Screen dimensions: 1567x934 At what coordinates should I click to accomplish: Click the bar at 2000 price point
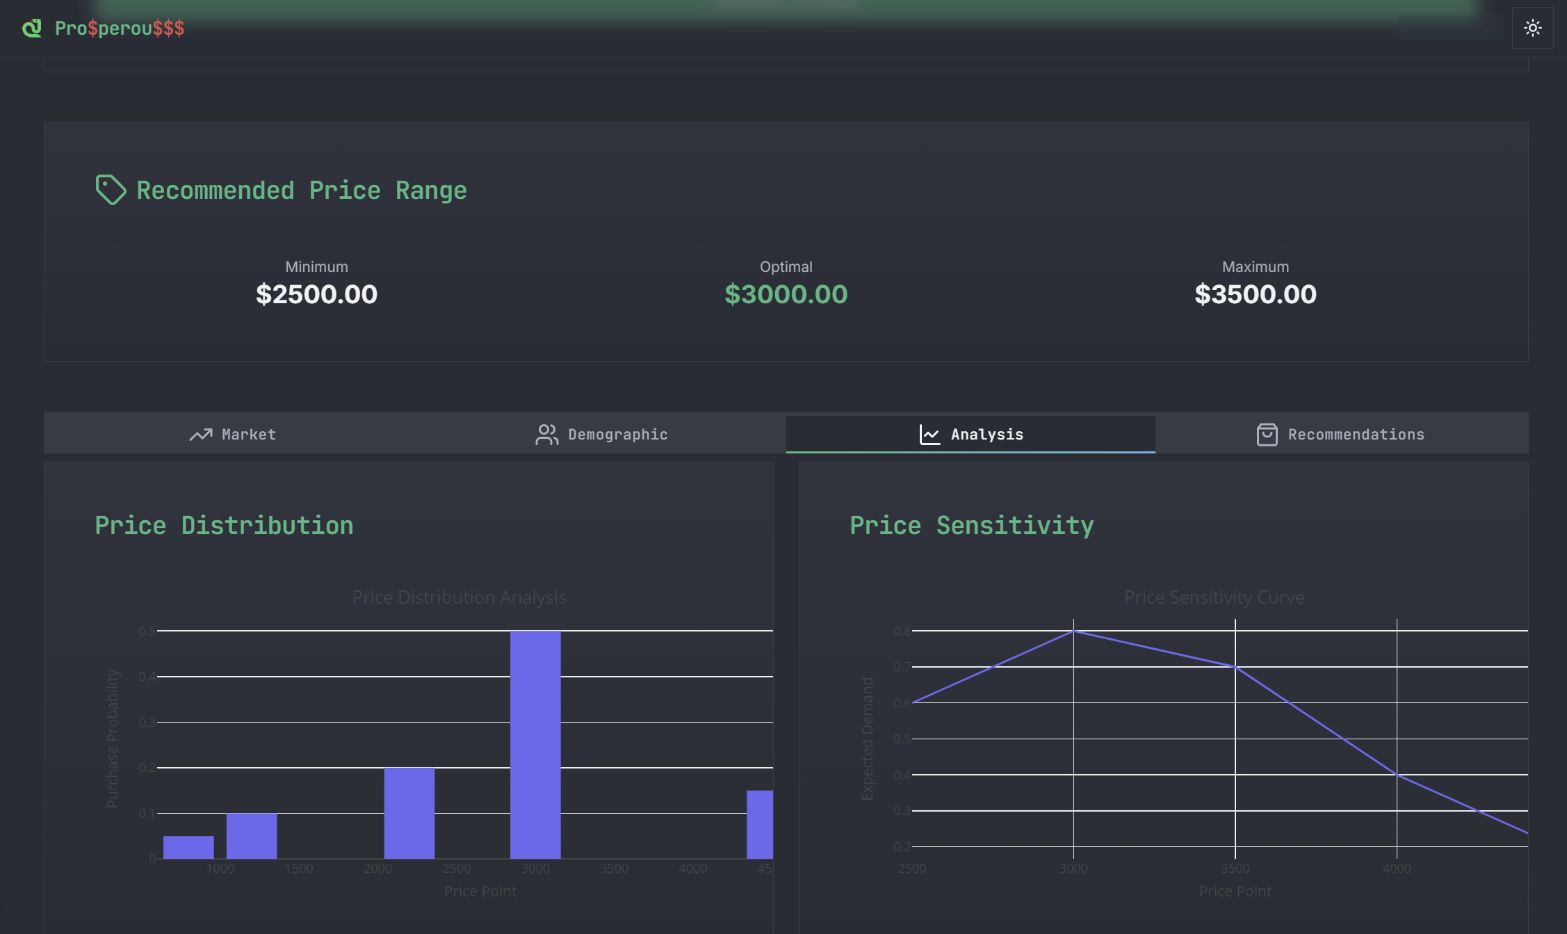tap(409, 812)
